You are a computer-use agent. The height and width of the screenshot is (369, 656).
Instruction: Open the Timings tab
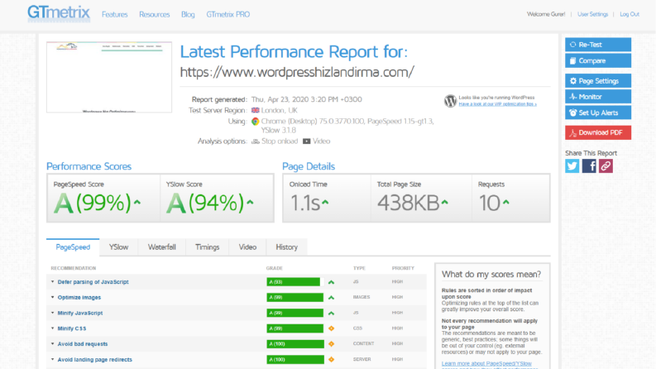click(207, 247)
